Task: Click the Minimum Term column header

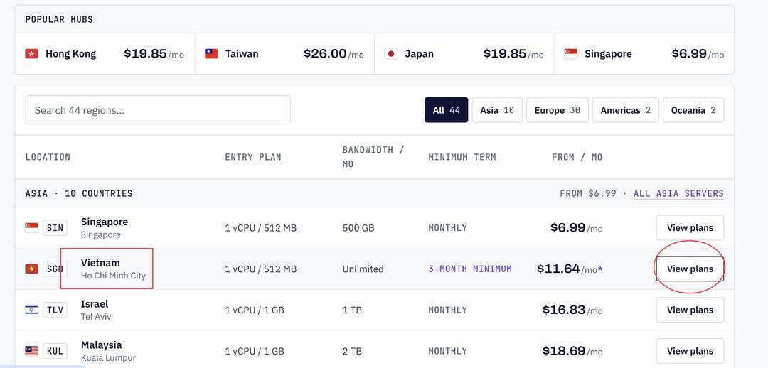Action: coord(462,157)
